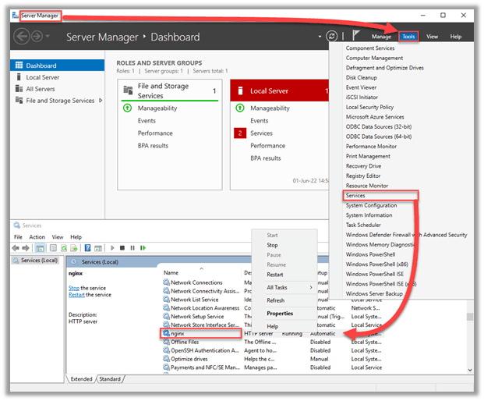
Task: Click the Restart the service link
Action: 76,294
